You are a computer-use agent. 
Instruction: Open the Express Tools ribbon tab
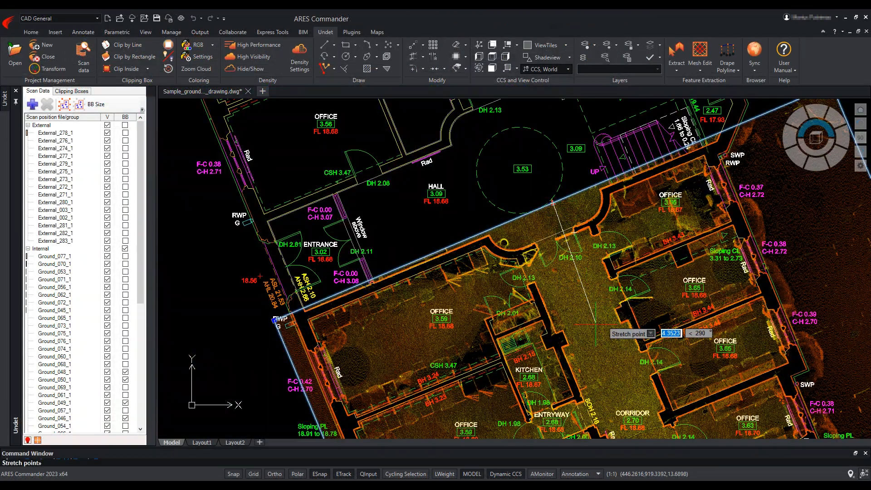click(272, 32)
